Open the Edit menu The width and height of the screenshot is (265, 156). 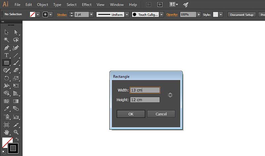[x=29, y=5]
